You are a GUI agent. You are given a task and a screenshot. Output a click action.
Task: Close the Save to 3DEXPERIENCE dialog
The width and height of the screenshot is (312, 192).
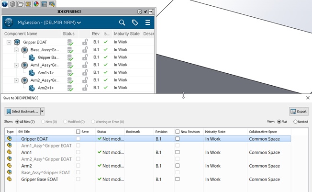tap(308, 98)
